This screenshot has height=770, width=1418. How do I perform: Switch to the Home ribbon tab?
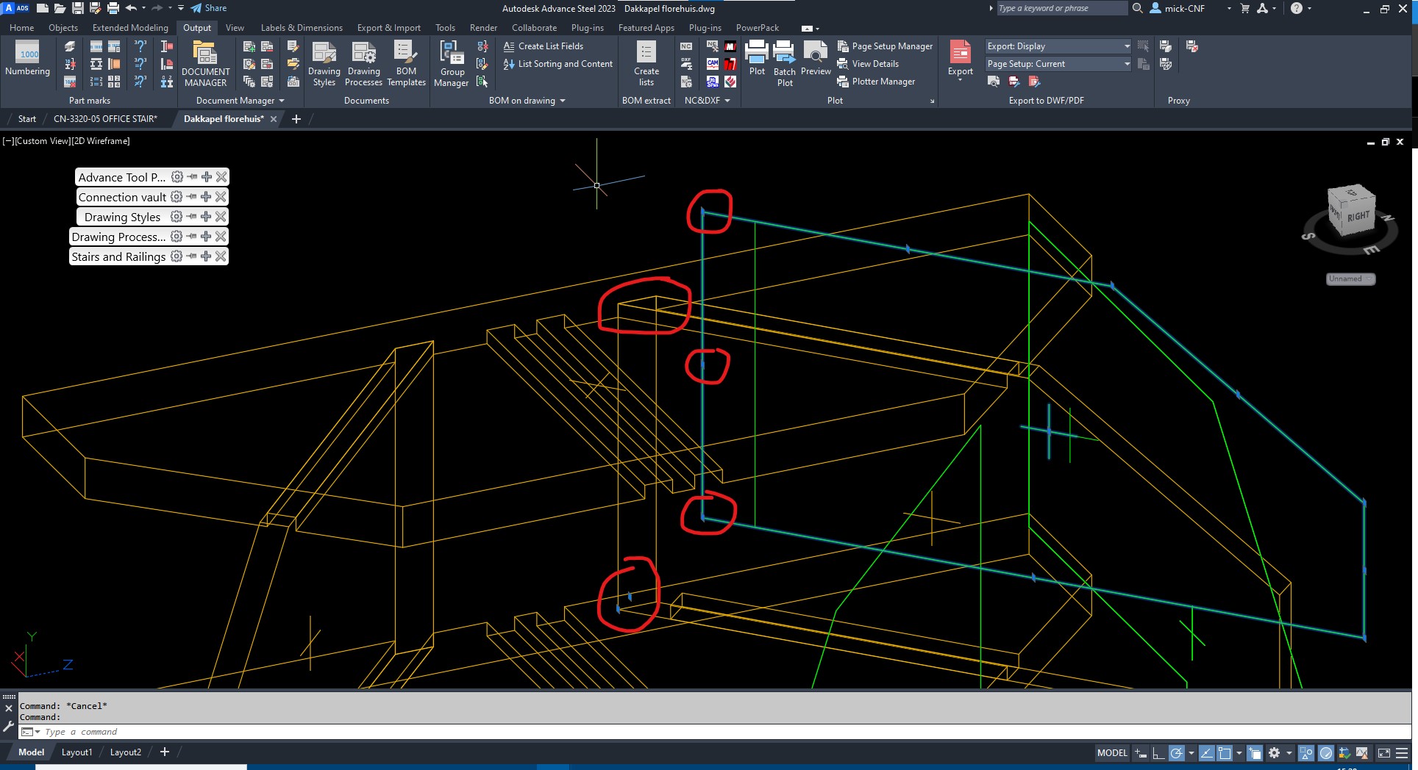21,28
